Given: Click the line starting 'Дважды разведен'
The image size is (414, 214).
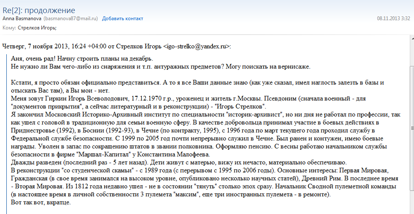Looking at the screenshot, I should pos(179,162).
